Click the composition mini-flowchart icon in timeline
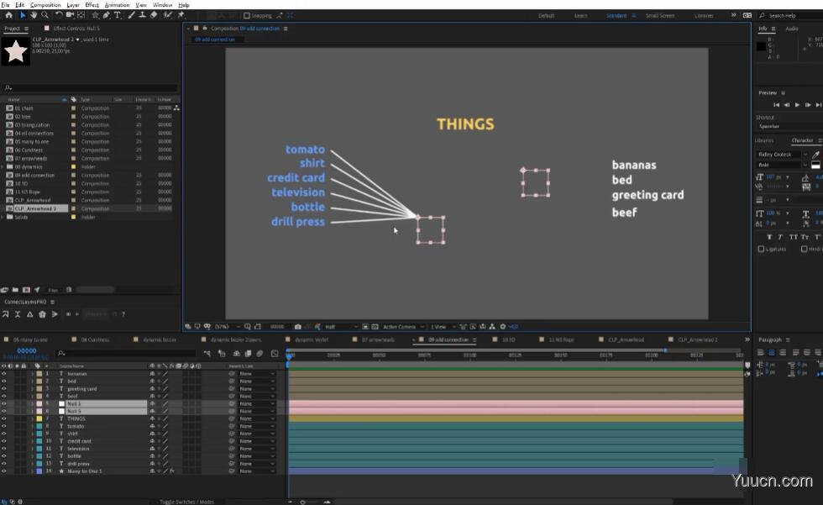This screenshot has height=505, width=823. tap(207, 354)
